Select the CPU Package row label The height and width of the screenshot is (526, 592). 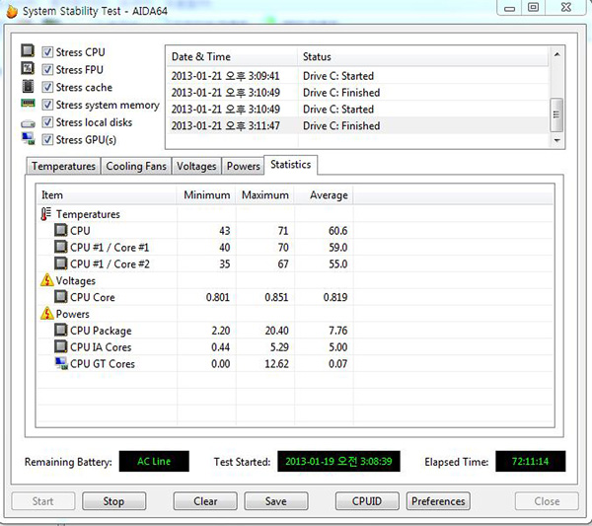click(x=101, y=331)
